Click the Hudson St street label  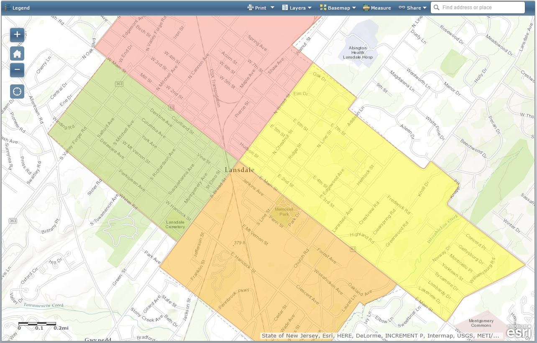[x=250, y=150]
